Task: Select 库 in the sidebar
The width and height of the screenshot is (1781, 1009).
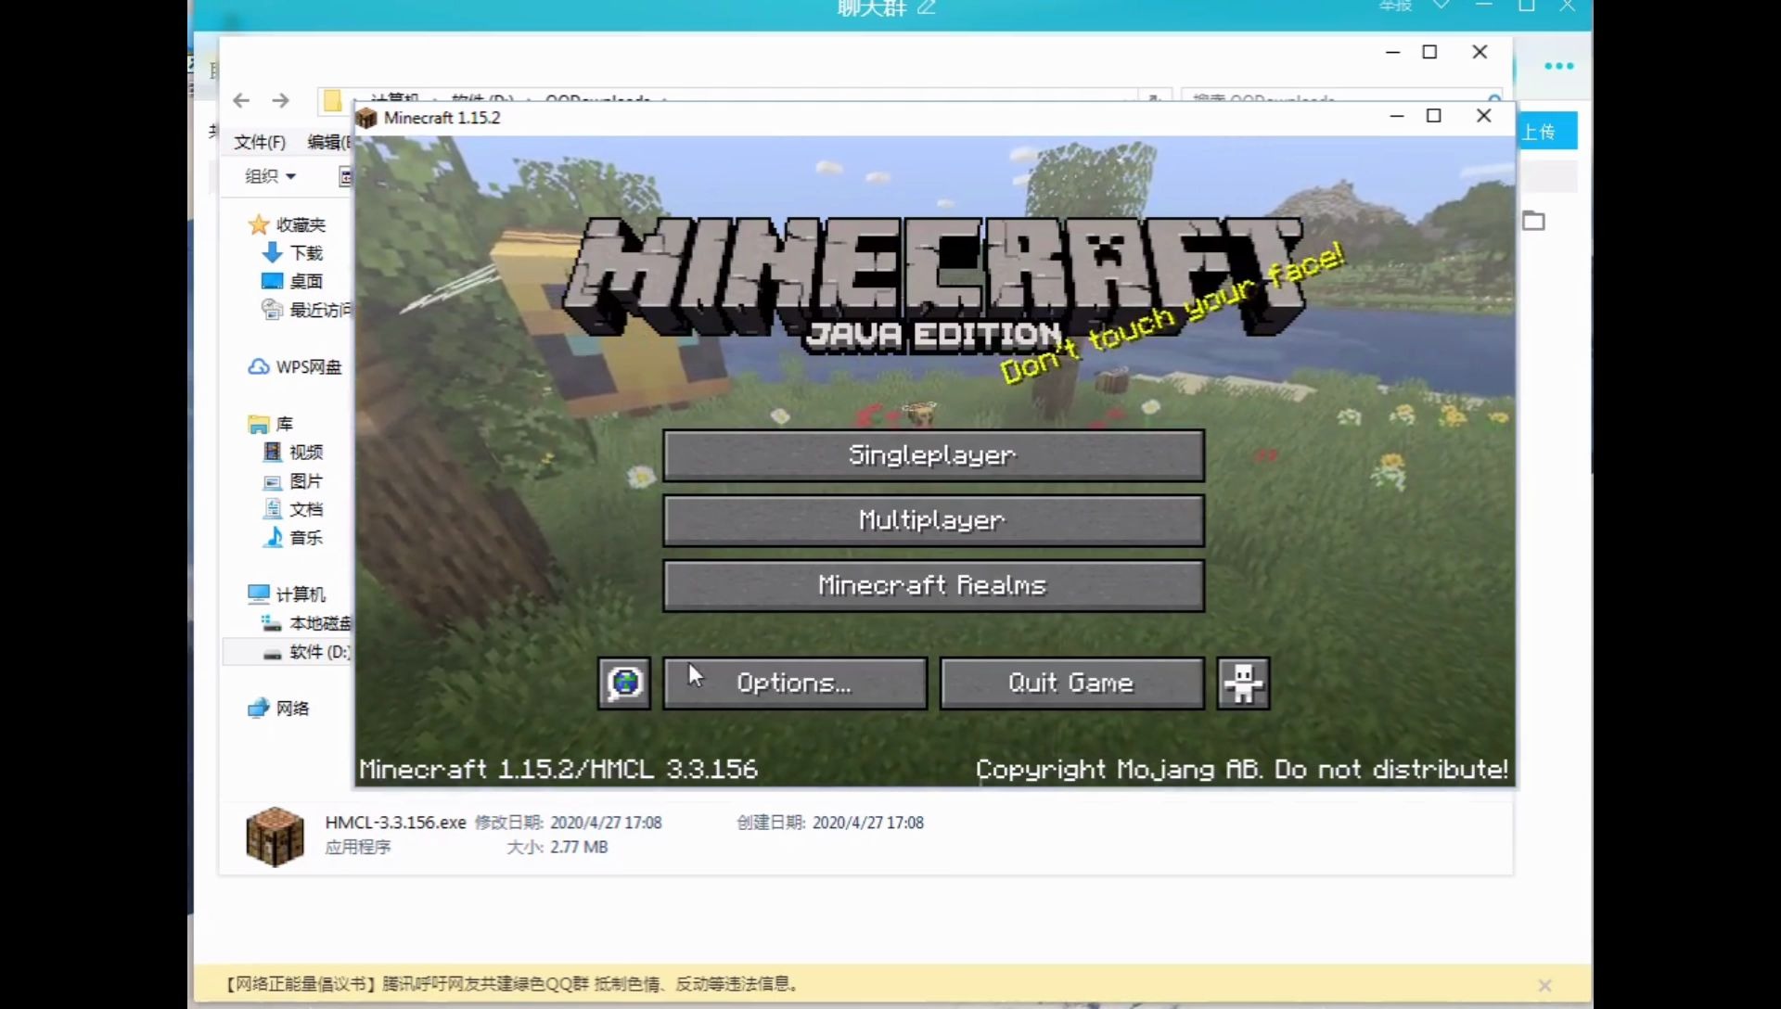Action: pyautogui.click(x=285, y=424)
